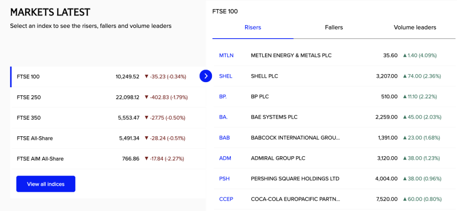Select the FTSE 100 index row
This screenshot has width=457, height=211.
[x=108, y=77]
